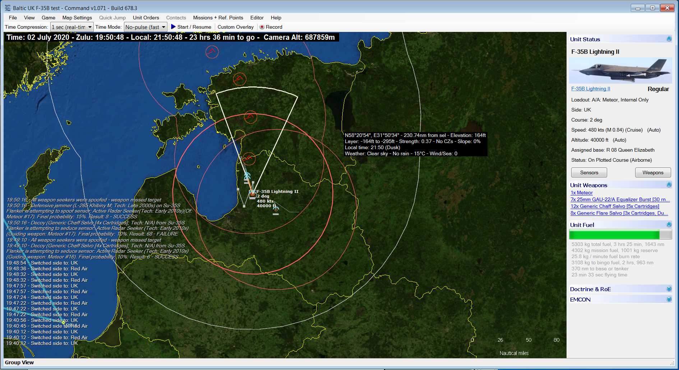
Task: Click the map coordinates tooltip starting N58°20'54"
Action: 416,144
